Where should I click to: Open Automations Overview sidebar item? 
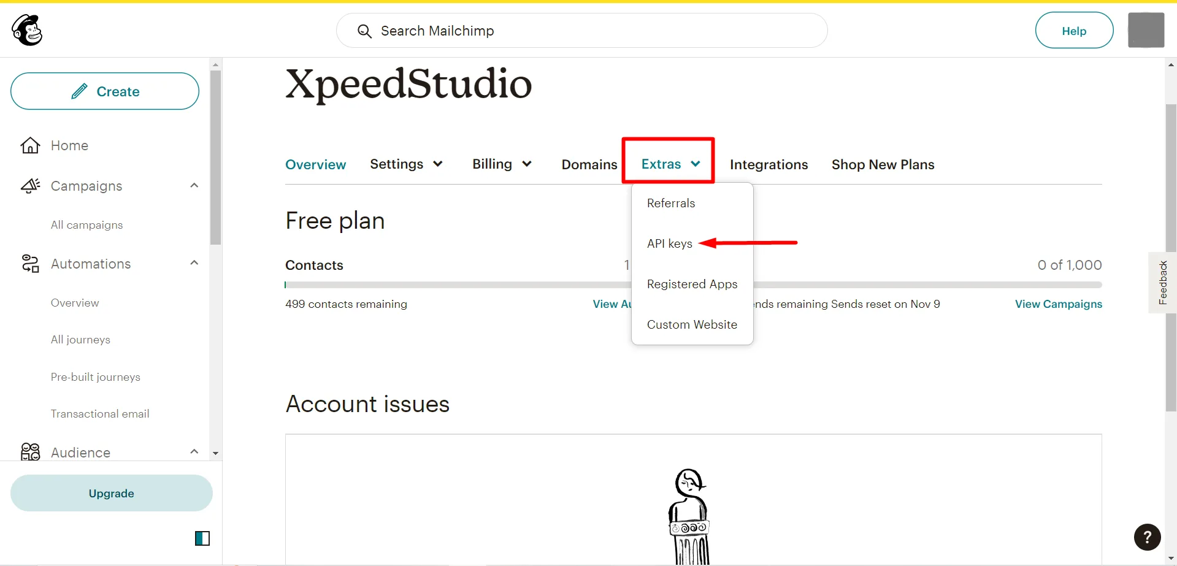[x=75, y=303]
